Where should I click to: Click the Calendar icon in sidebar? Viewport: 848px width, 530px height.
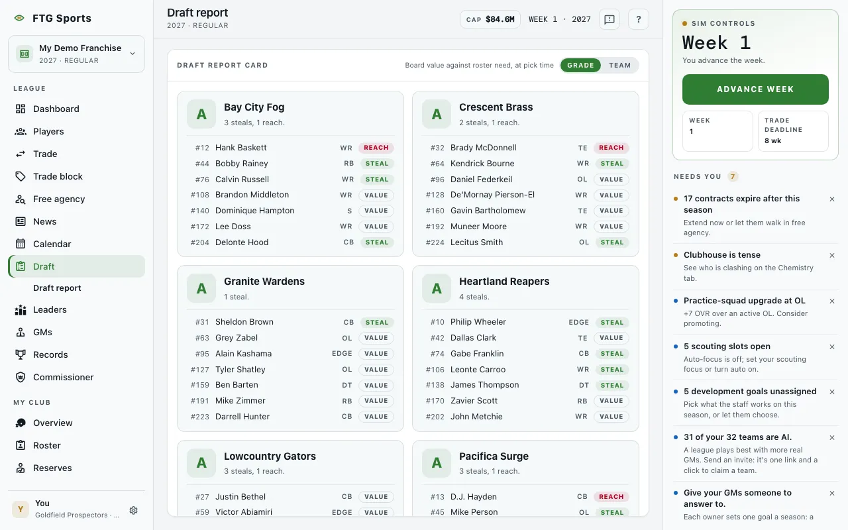(x=21, y=244)
